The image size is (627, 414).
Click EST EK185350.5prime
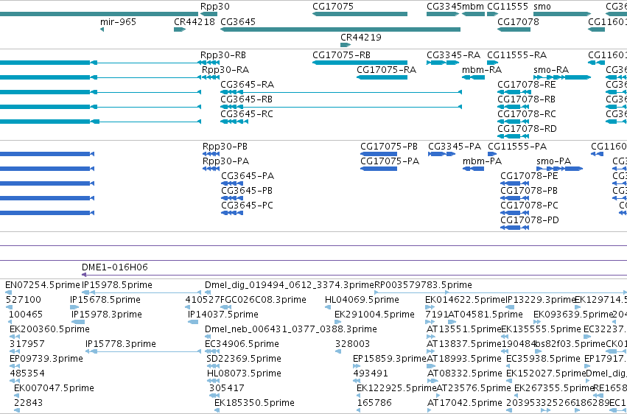[x=254, y=404]
